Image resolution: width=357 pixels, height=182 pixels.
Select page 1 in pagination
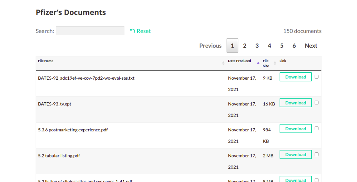(232, 46)
